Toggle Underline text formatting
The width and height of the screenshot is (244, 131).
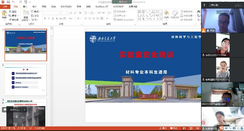(53, 19)
